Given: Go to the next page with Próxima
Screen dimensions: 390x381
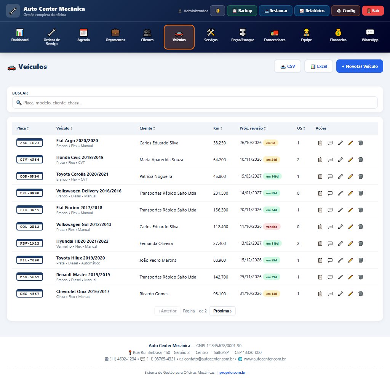Looking at the screenshot, I should coord(222,311).
